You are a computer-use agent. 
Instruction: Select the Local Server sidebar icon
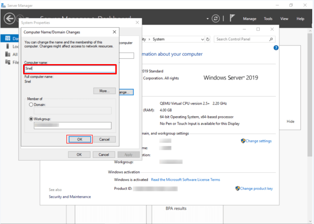[x=8, y=46]
